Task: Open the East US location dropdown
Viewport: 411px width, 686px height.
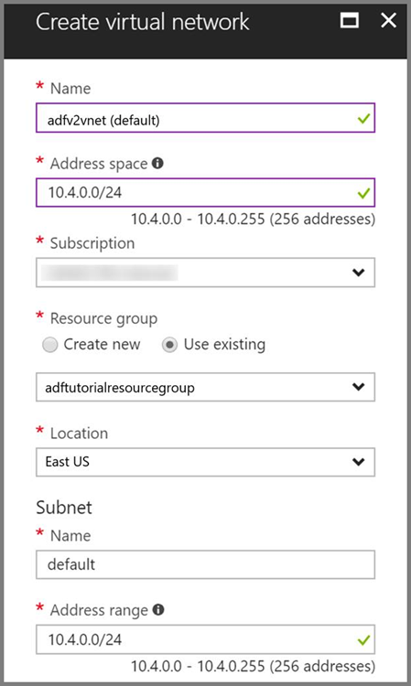Action: click(x=205, y=462)
